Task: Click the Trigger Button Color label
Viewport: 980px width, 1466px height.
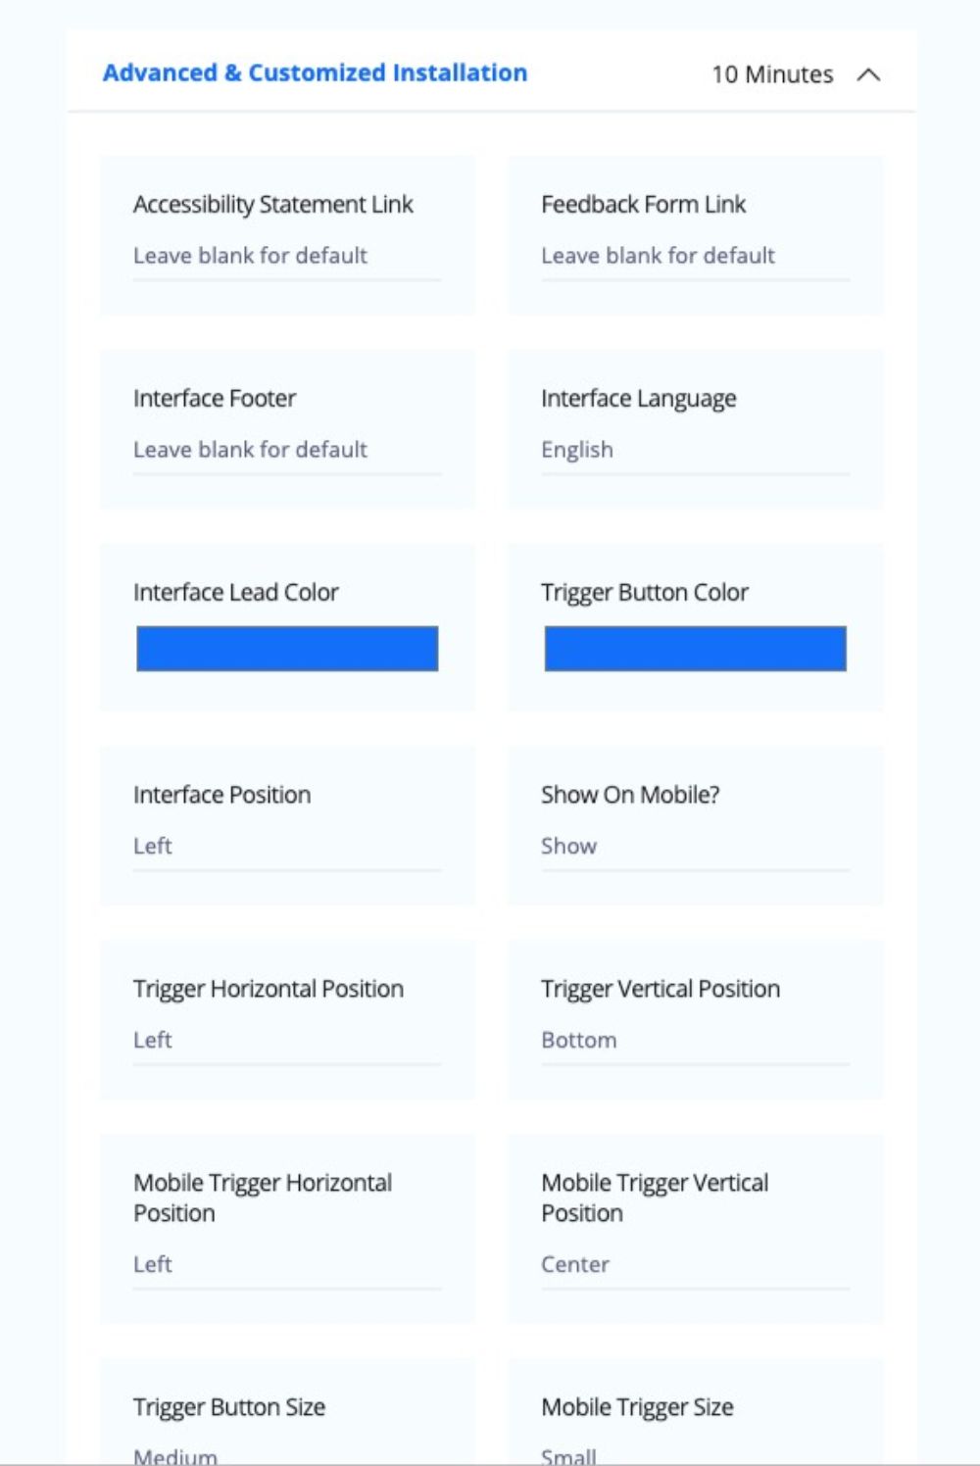Action: click(x=645, y=592)
